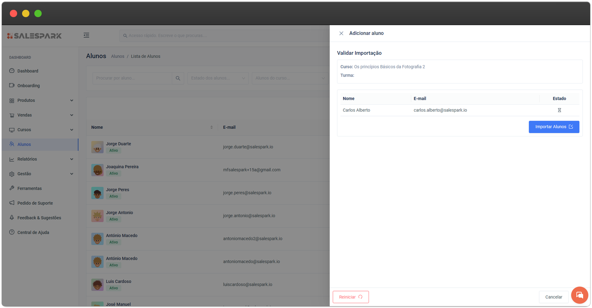This screenshot has width=592, height=308.
Task: Expand the Produtos submenu
Action: [x=71, y=101]
